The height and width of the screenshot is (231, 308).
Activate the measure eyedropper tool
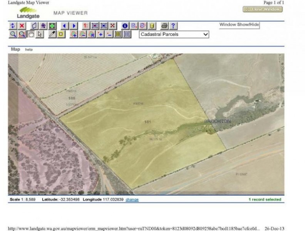53,35
